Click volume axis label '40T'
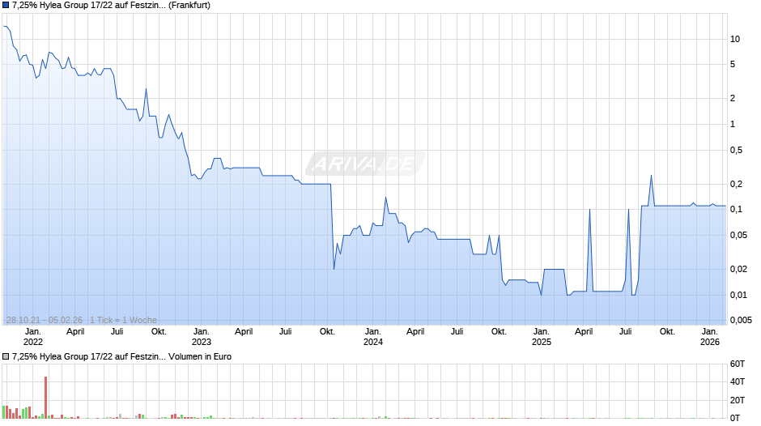This screenshot has width=761, height=426. (x=738, y=381)
